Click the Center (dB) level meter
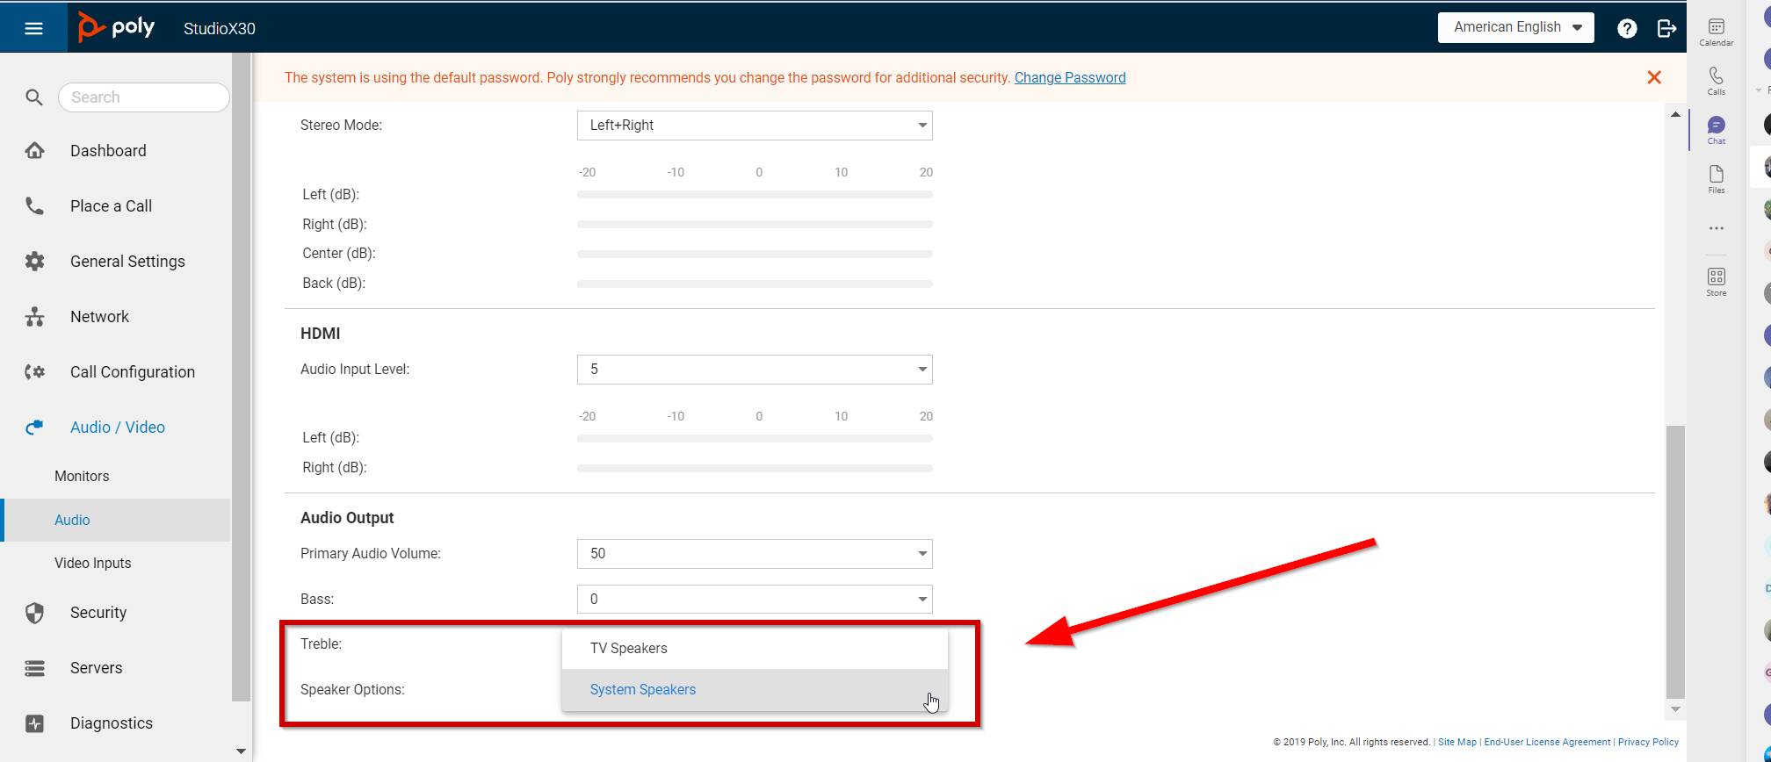The height and width of the screenshot is (762, 1771). (755, 254)
